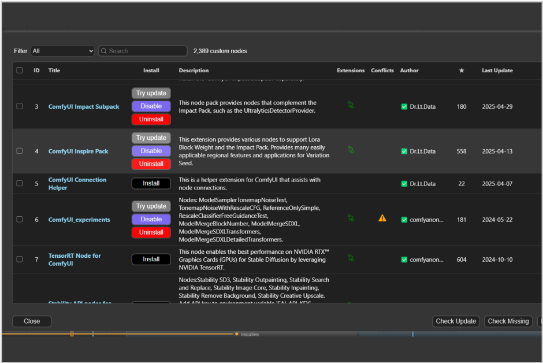Click verified badge in TensorRT Node row

click(404, 260)
